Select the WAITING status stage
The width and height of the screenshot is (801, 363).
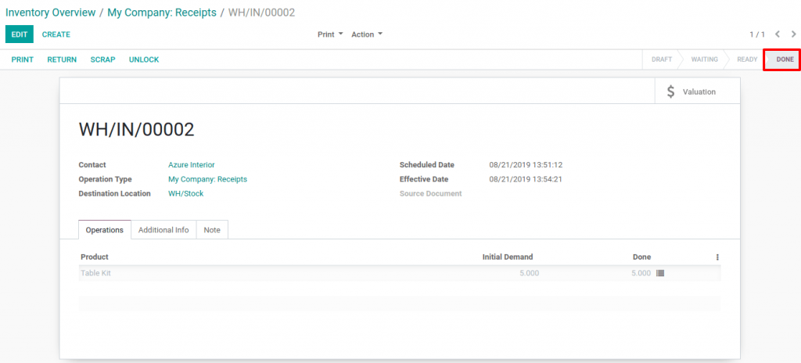coord(705,59)
